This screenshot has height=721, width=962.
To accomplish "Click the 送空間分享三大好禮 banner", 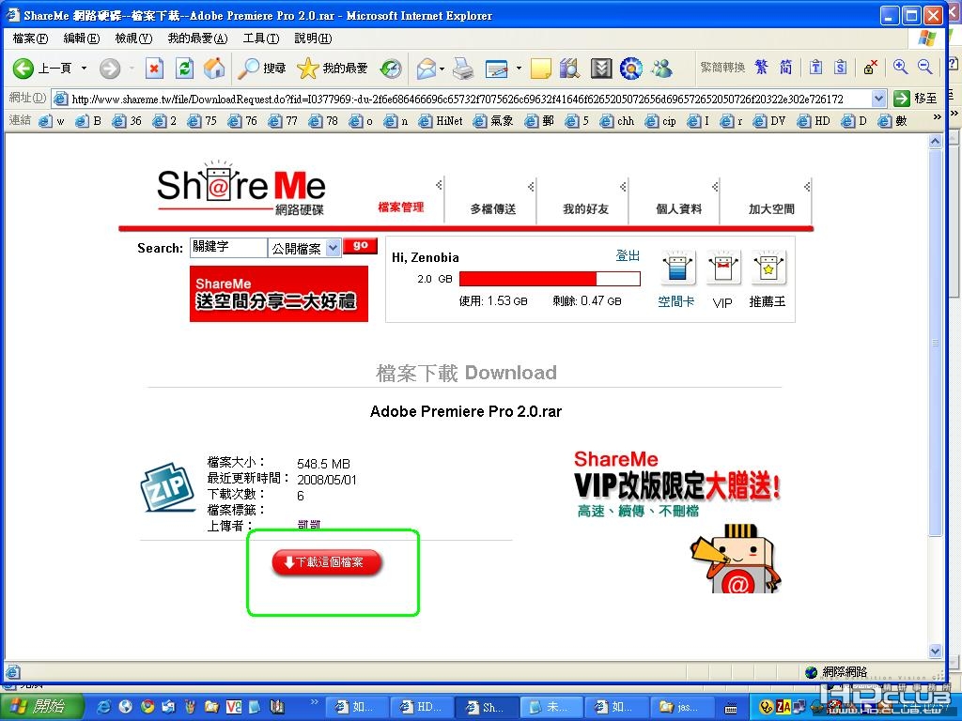I will [278, 294].
